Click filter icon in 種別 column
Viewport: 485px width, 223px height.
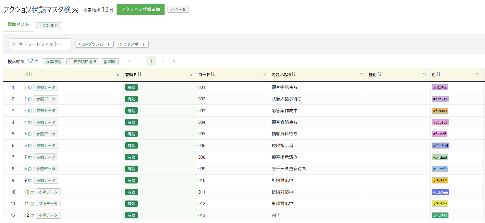tap(424, 74)
